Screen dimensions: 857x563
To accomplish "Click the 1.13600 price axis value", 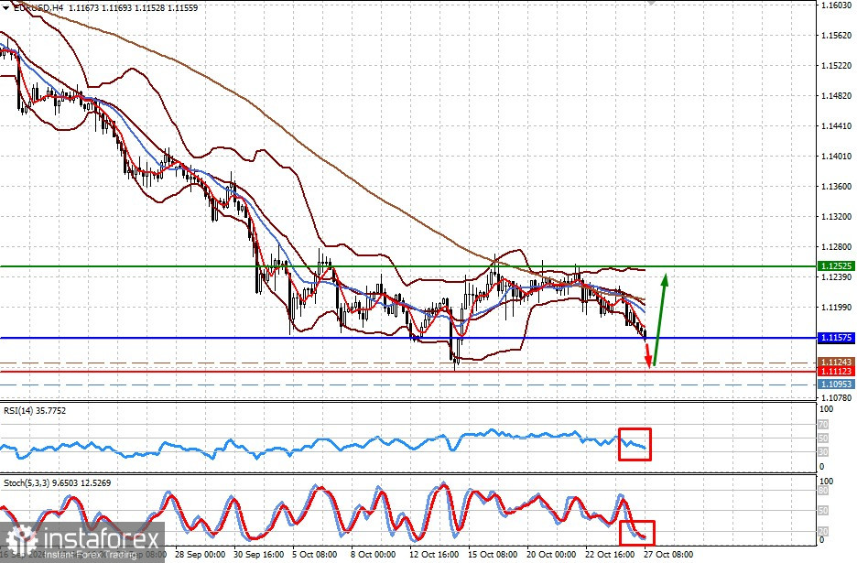I will click(837, 187).
